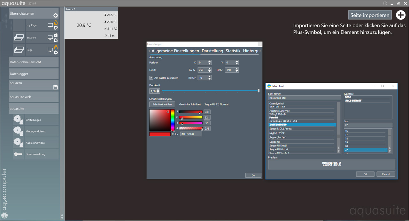Uncheck the Am Raster ausrichten checkbox
The height and width of the screenshot is (221, 409).
(151, 78)
